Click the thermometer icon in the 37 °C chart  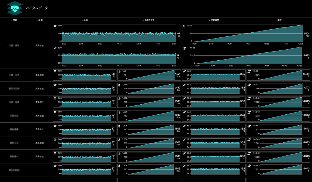coord(55,48)
